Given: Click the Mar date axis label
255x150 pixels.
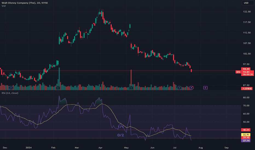Looking at the screenshot, I should click(x=77, y=148).
